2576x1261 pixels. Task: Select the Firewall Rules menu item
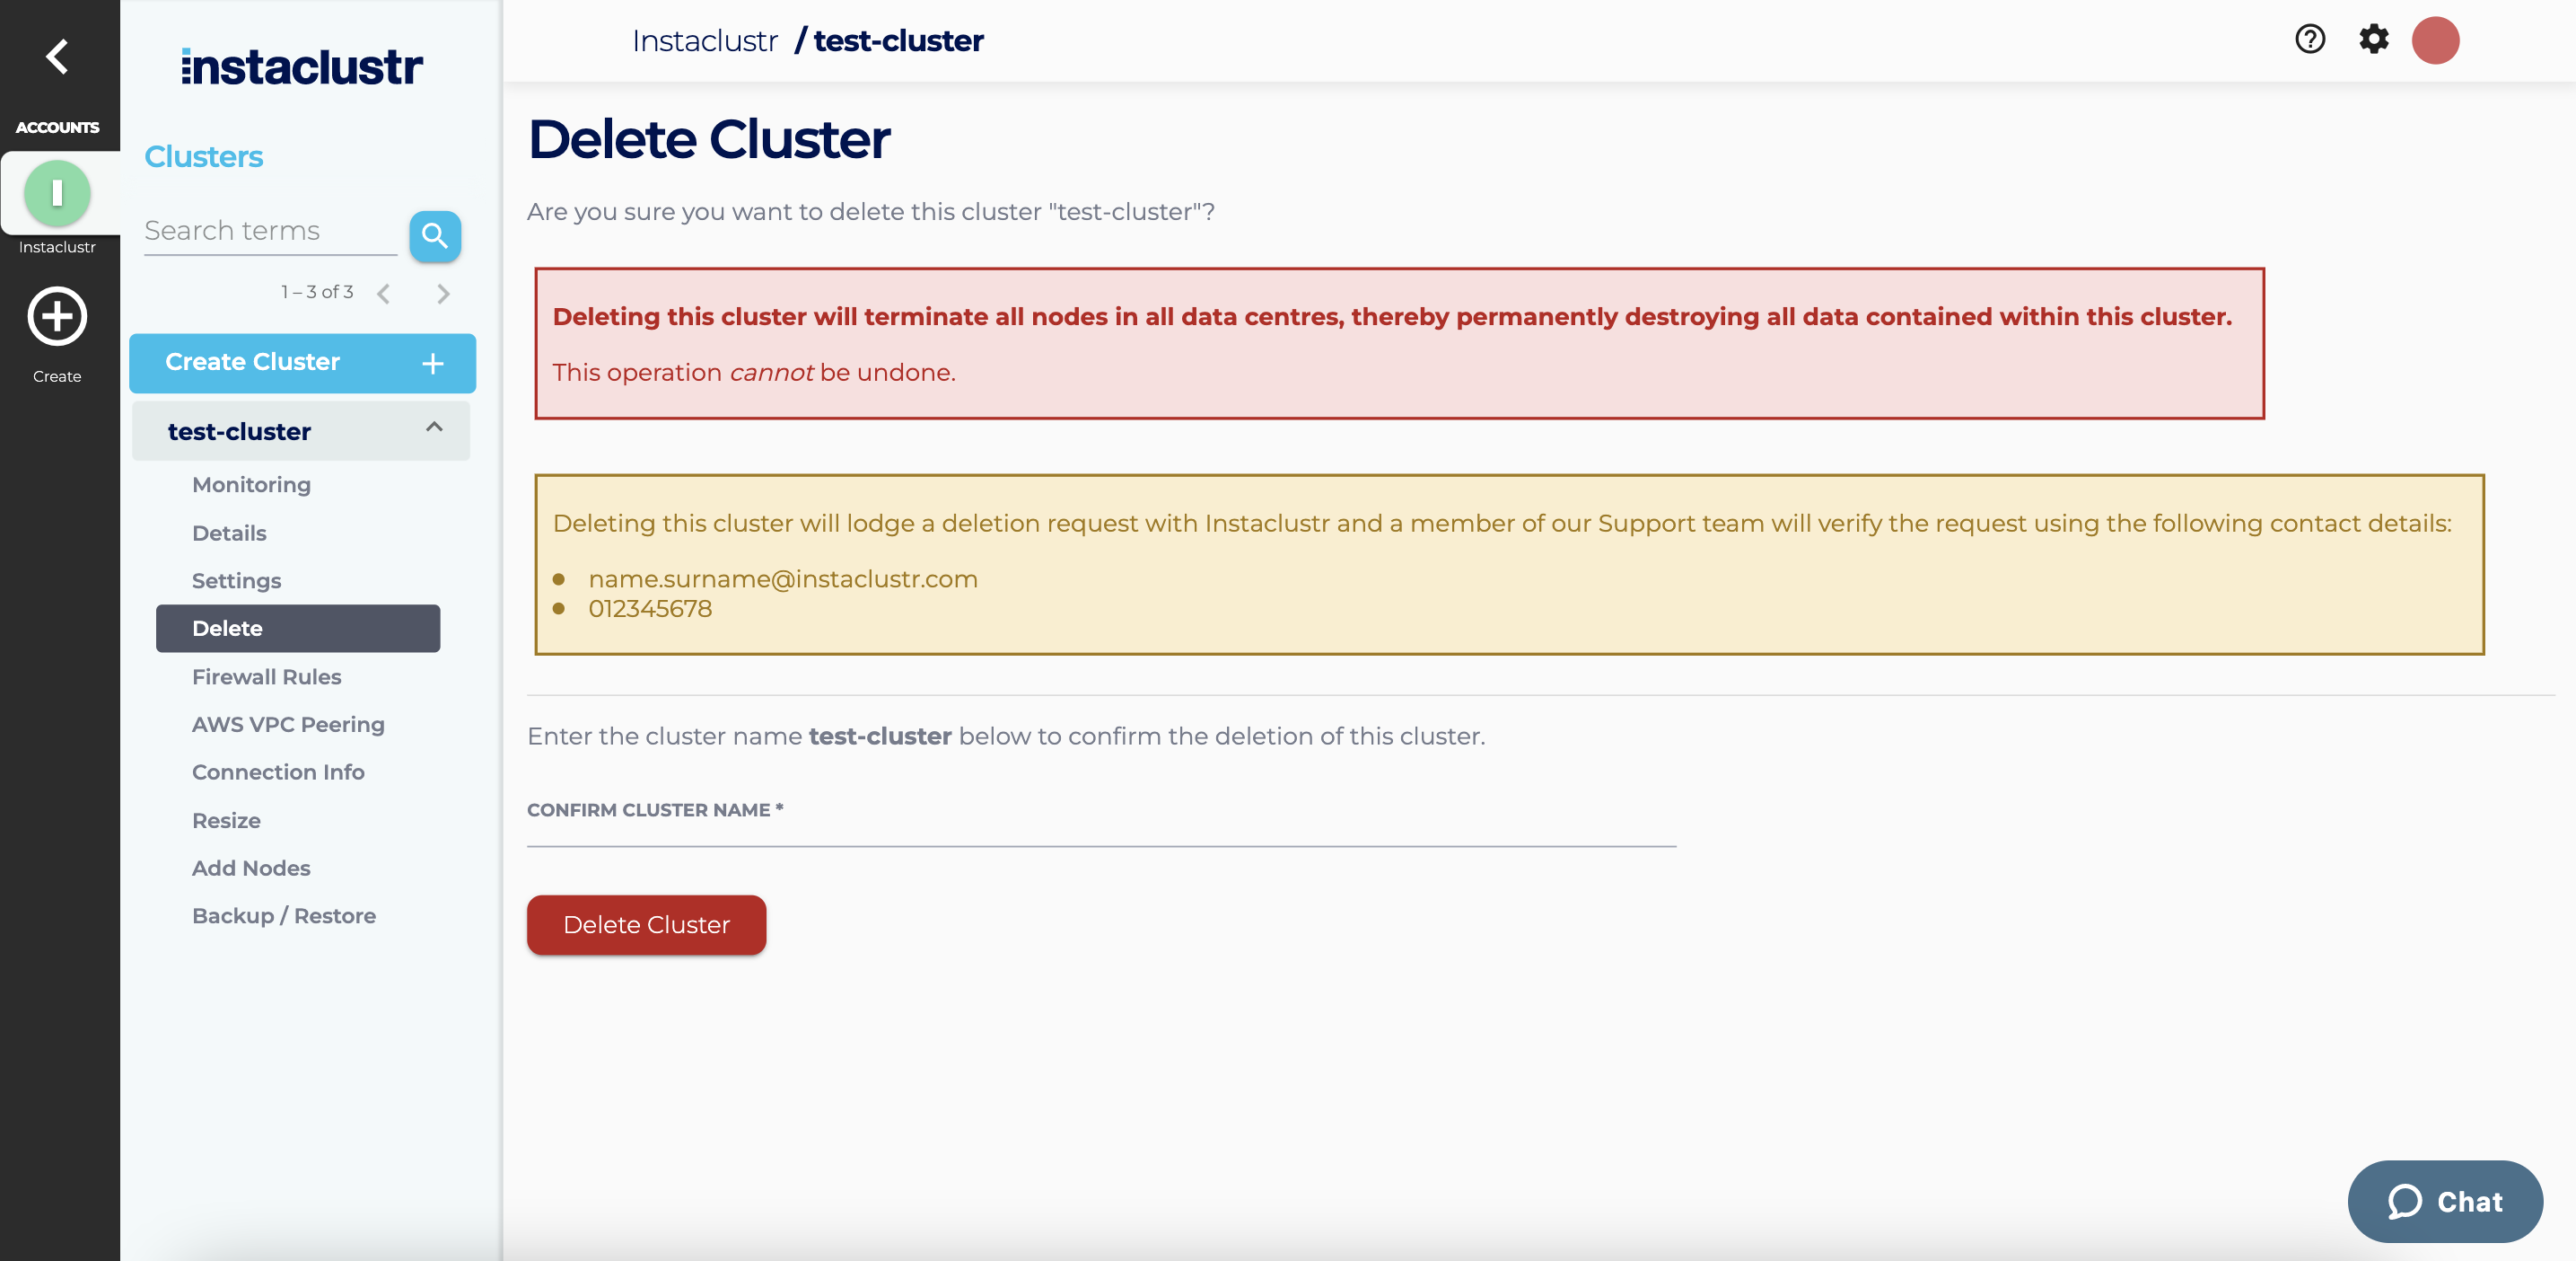tap(267, 675)
